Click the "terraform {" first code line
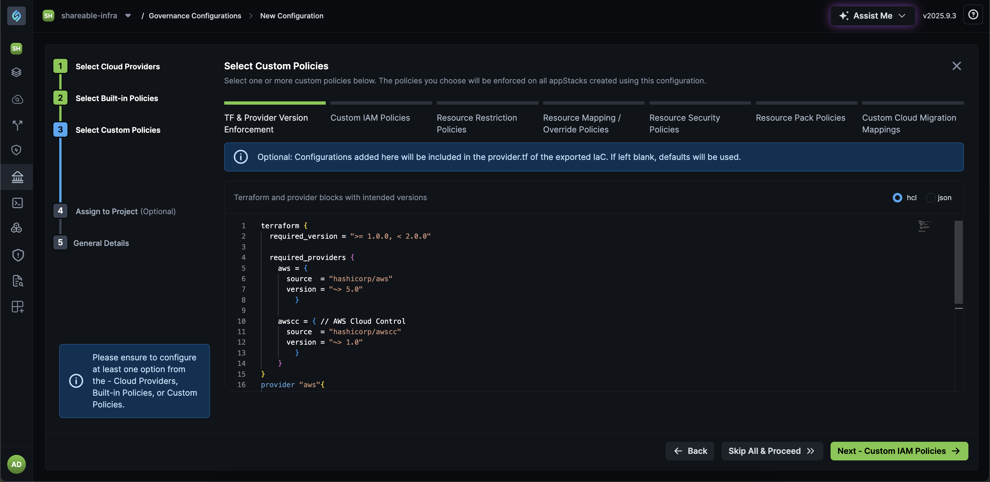The image size is (990, 482). tap(284, 226)
